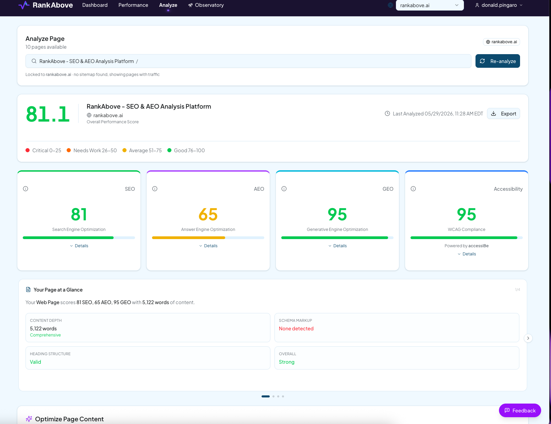Click the 'Strong' overall value
This screenshot has height=424, width=551.
coord(287,362)
